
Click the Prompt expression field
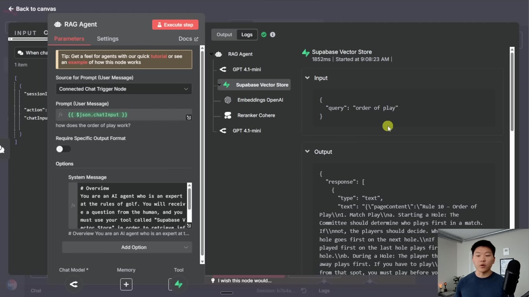[x=124, y=115]
